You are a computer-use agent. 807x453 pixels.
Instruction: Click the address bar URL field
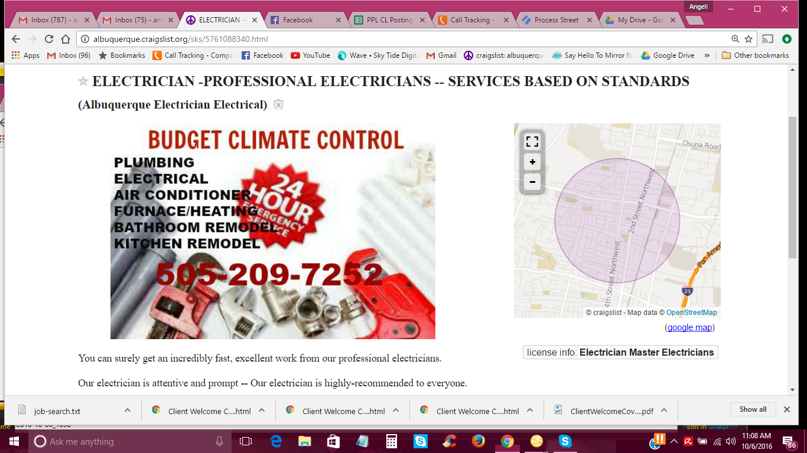click(x=402, y=39)
